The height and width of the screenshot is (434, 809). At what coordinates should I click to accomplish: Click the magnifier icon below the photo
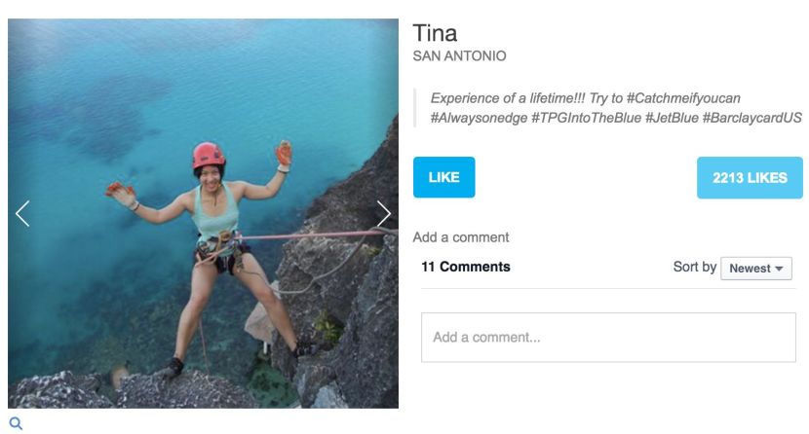(x=15, y=423)
